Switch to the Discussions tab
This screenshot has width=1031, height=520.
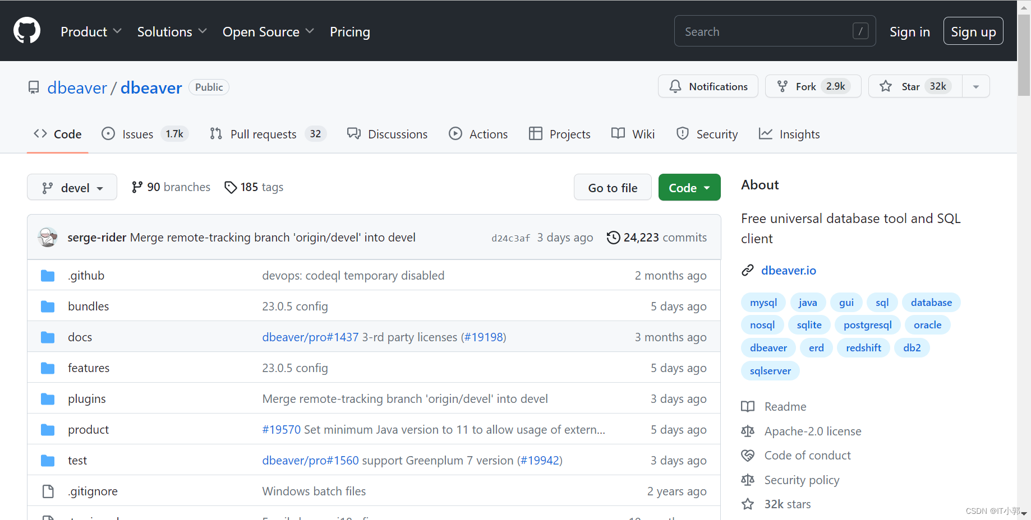(x=387, y=134)
